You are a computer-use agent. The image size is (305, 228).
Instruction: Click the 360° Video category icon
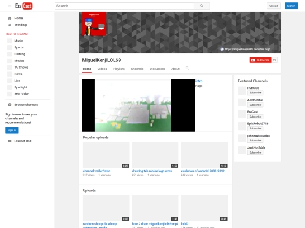[10, 94]
